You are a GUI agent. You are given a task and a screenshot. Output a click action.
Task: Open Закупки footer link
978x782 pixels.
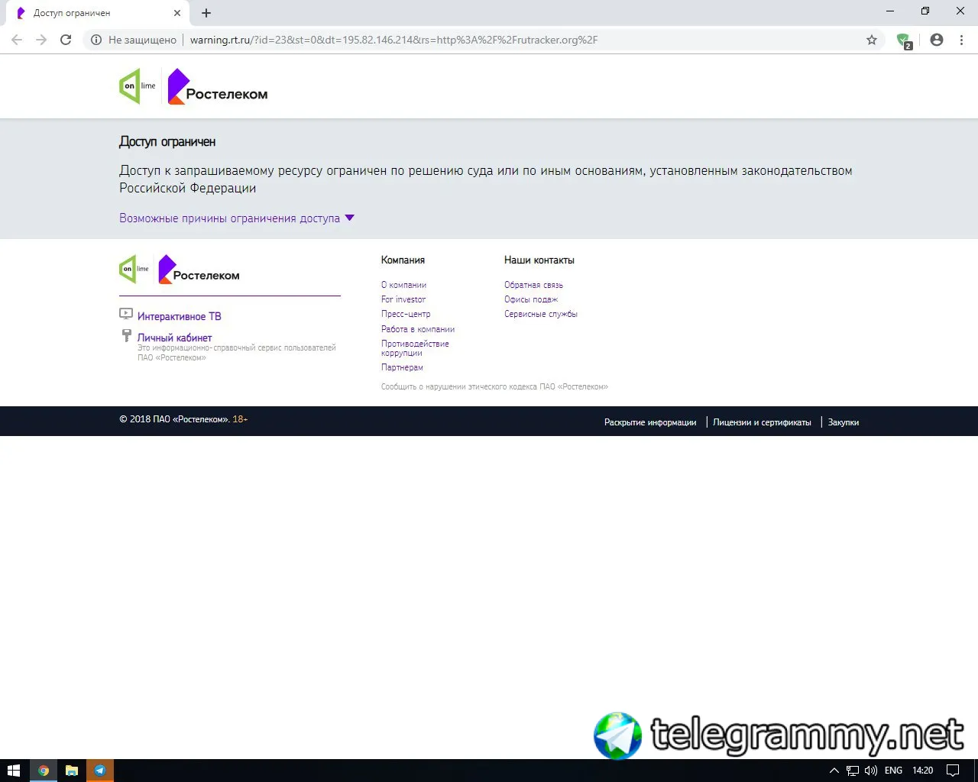844,422
